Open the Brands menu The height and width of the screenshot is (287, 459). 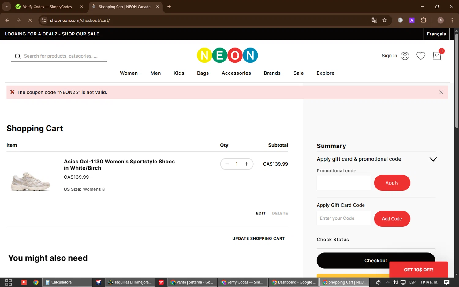click(272, 73)
